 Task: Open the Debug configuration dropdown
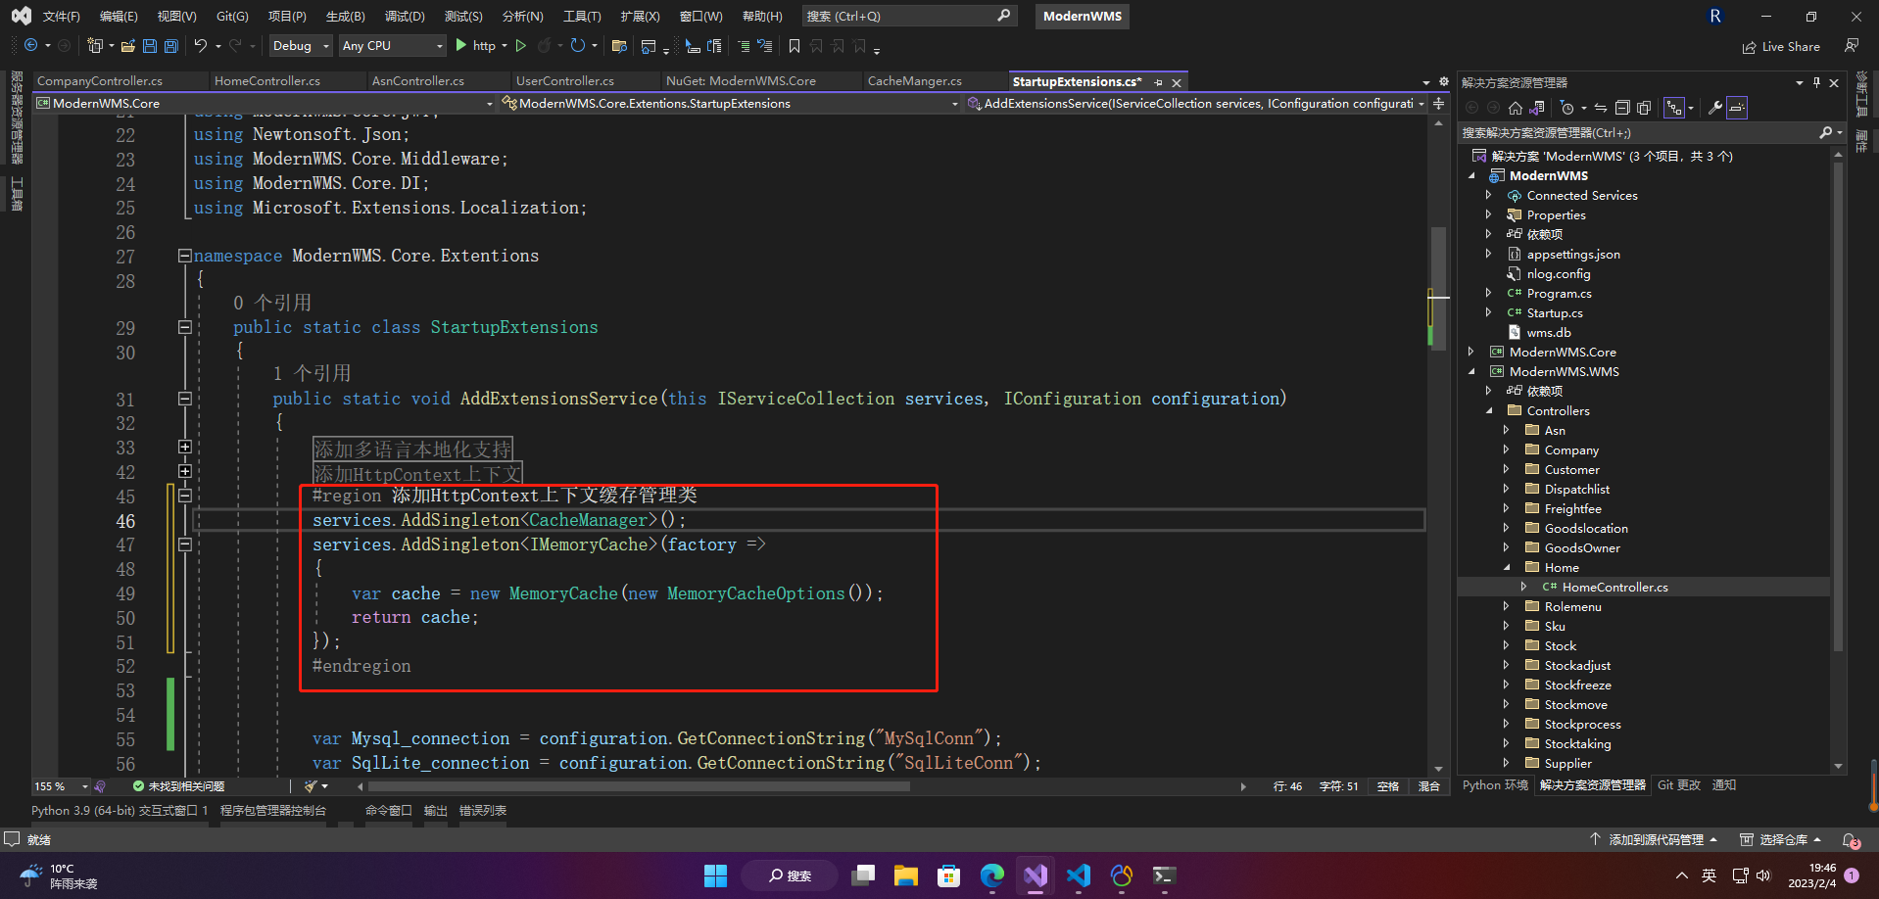tap(301, 45)
